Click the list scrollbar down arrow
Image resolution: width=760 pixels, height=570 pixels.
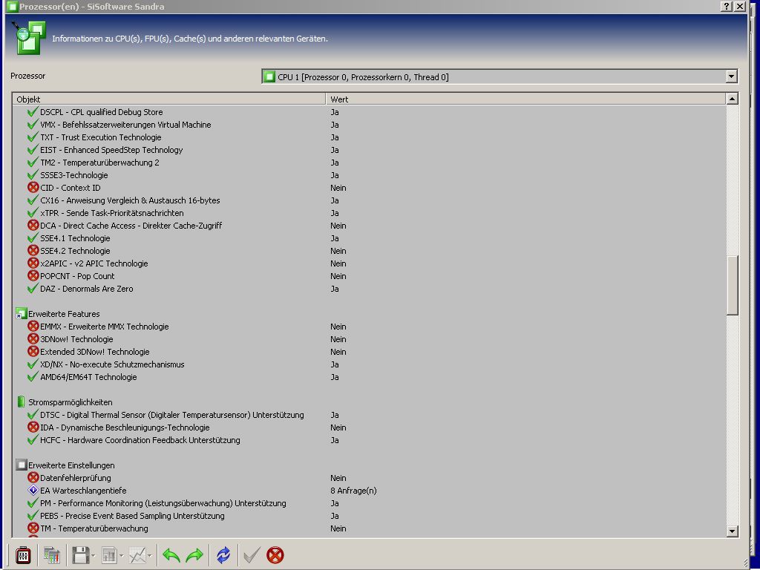click(732, 531)
